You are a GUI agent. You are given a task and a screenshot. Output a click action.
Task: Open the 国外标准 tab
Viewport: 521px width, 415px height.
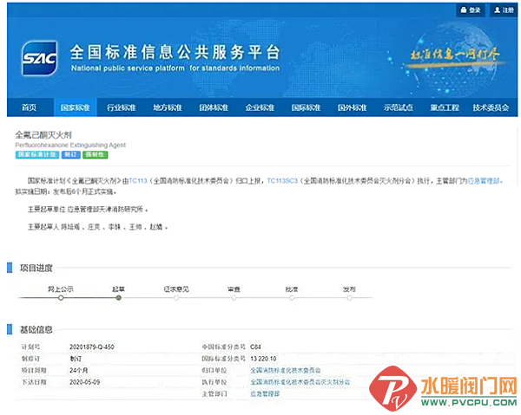[x=353, y=107]
